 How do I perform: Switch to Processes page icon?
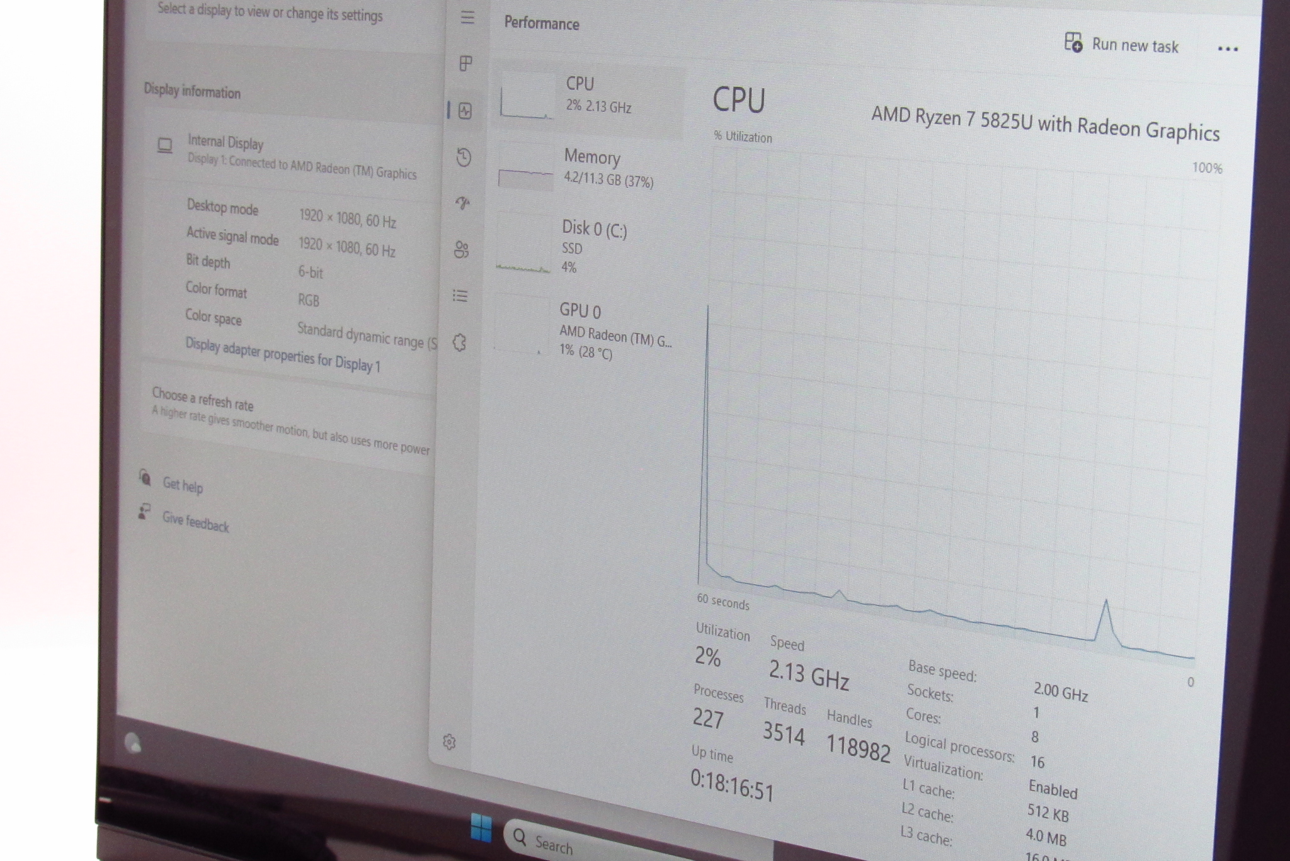pyautogui.click(x=465, y=64)
